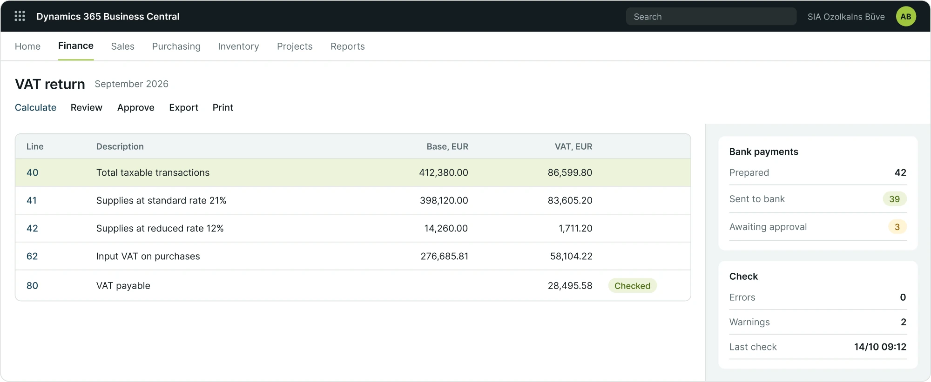Image resolution: width=931 pixels, height=382 pixels.
Task: Click the Awaiting approval badge 3
Action: (897, 227)
